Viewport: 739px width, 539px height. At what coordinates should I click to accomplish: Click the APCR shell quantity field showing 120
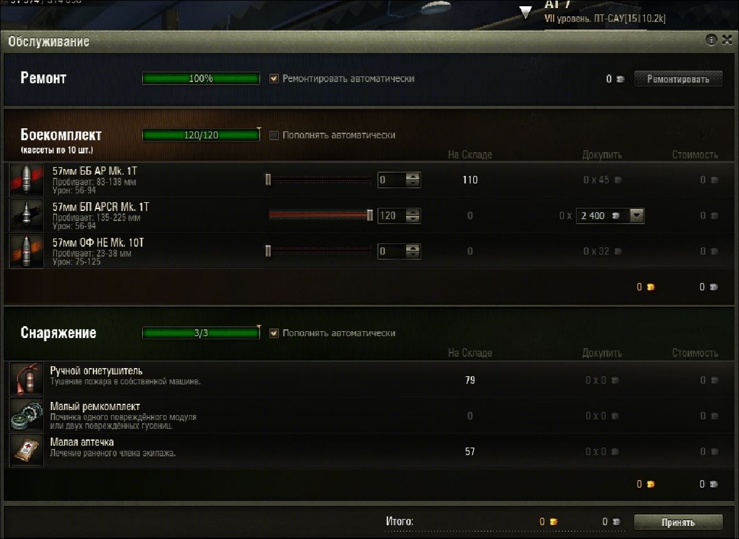click(x=392, y=215)
